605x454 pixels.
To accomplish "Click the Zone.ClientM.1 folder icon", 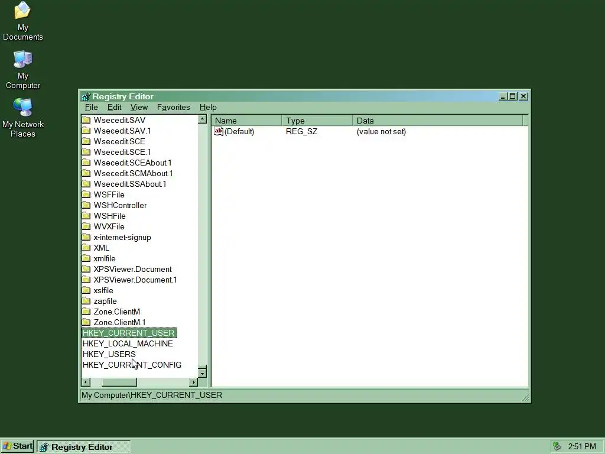I will (86, 322).
